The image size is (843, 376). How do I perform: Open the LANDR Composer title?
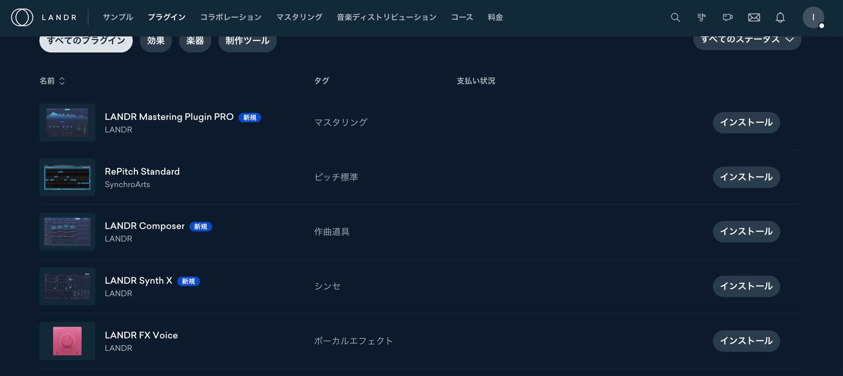(x=145, y=226)
